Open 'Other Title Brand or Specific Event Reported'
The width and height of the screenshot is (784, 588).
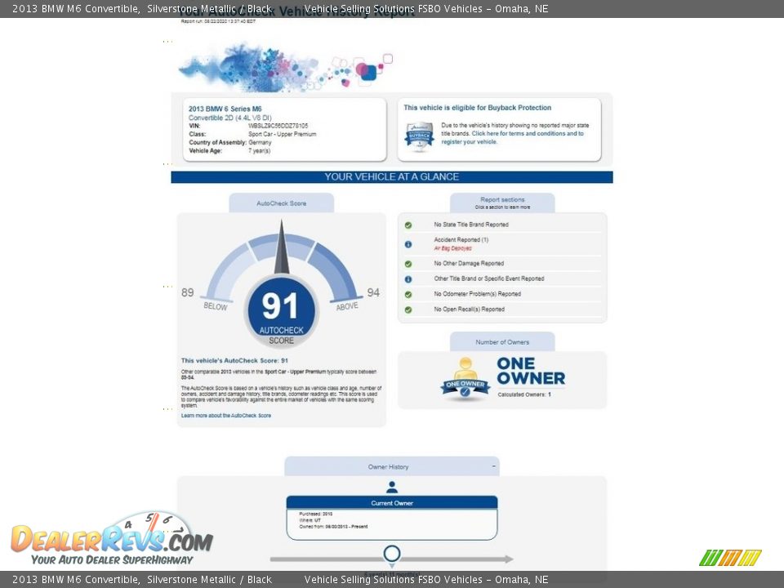pyautogui.click(x=489, y=279)
